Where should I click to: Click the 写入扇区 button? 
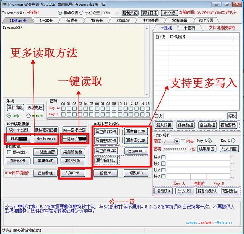click(x=229, y=149)
